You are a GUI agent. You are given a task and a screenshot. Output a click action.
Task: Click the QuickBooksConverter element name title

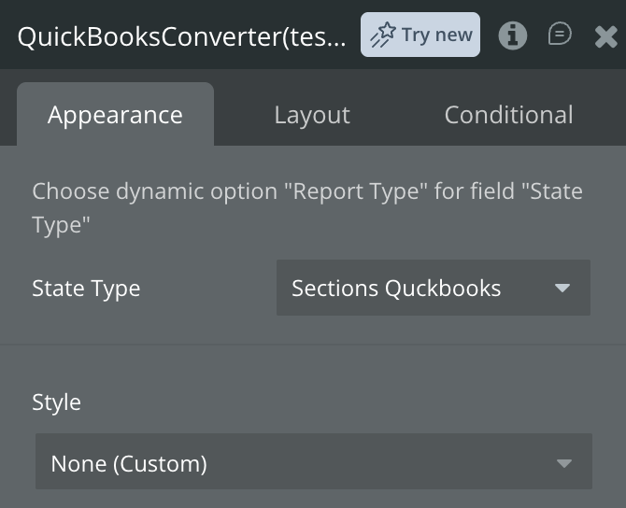tap(182, 36)
